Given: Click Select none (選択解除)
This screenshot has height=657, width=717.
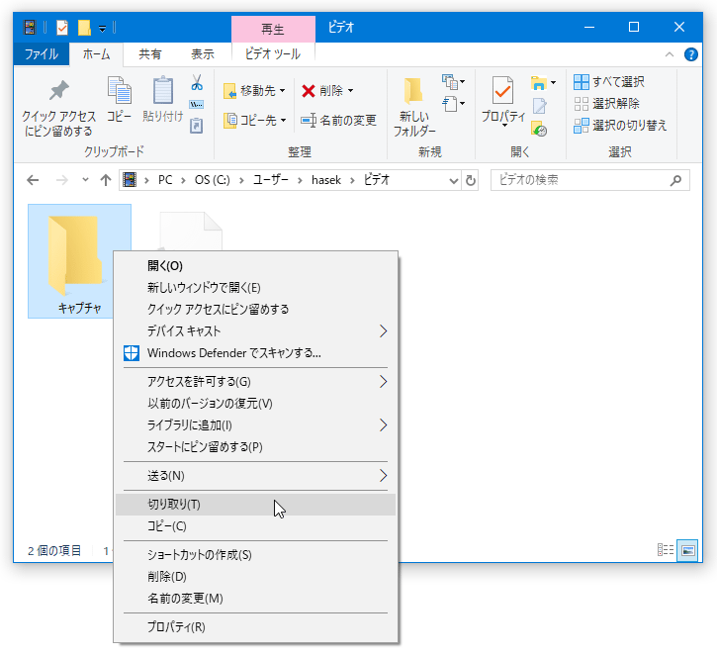Looking at the screenshot, I should point(607,104).
